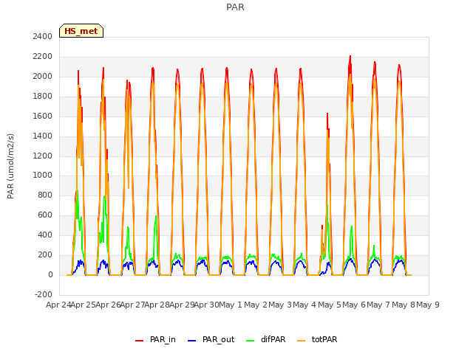Viewport: 473px width, 354px height.
Task: Click the 1000 y-axis tick label
Action: (43, 176)
